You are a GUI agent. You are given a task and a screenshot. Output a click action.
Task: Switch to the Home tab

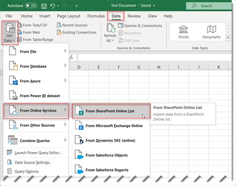click(26, 16)
